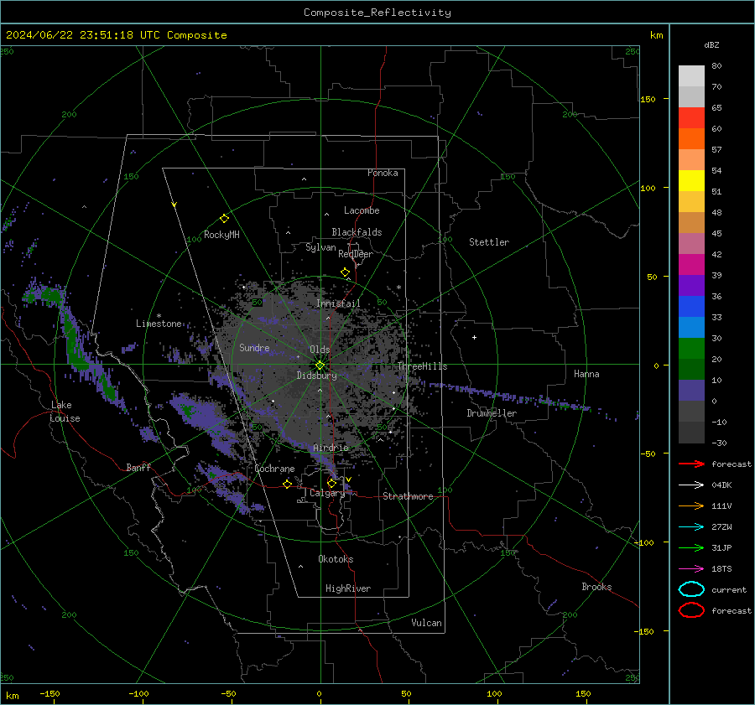This screenshot has height=705, width=755.
Task: Click the asterisk marker above Limestone
Action: coord(159,316)
